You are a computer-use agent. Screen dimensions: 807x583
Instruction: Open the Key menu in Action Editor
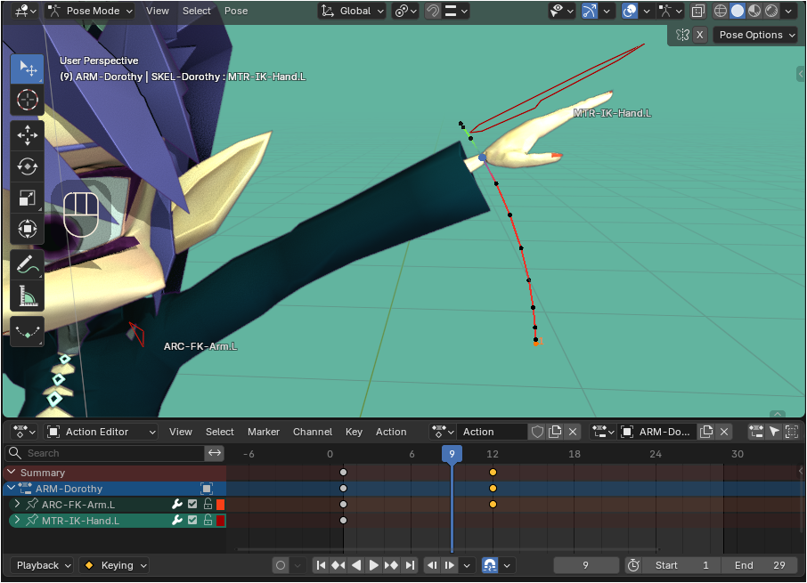tap(354, 432)
